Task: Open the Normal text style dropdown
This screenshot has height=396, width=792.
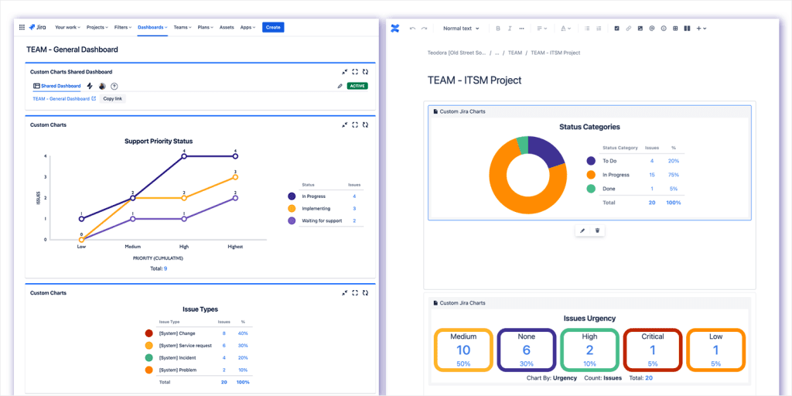Action: tap(460, 29)
